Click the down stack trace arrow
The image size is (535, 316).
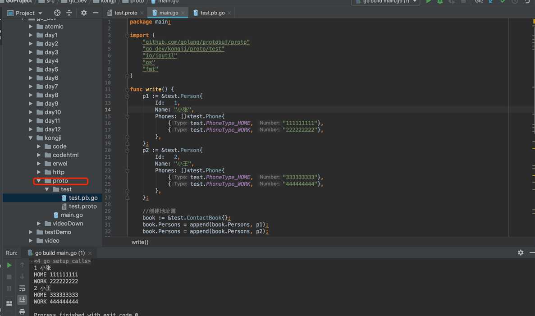point(22,277)
